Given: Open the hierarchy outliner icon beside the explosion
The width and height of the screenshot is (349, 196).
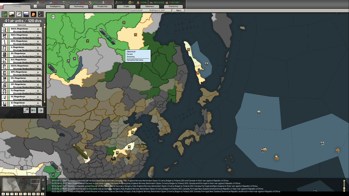Looking at the screenshot, I should point(41,14).
